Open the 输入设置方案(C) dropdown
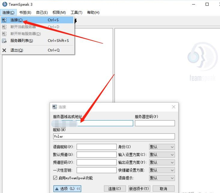The height and width of the screenshot is (193, 220). point(162,155)
